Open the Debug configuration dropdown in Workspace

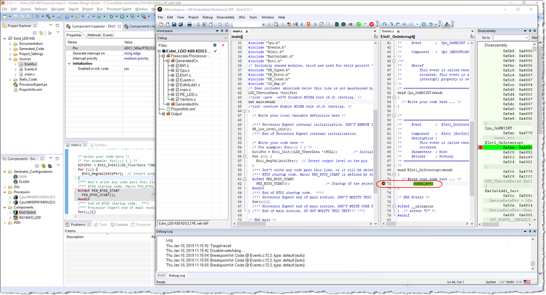[226, 38]
